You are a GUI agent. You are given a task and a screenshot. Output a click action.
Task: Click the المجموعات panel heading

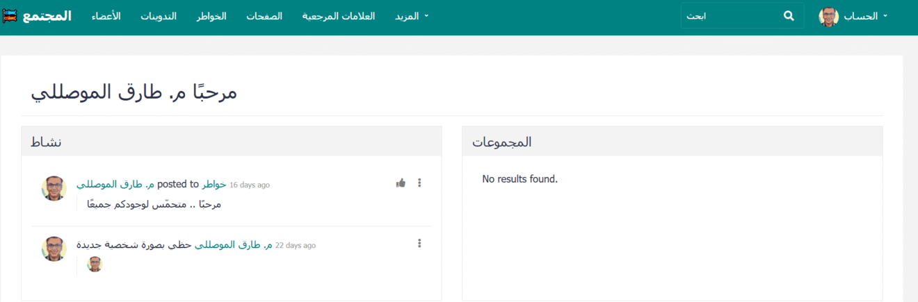coord(502,142)
